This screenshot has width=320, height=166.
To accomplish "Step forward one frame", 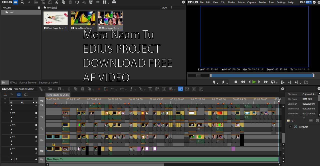I will 259,82.
